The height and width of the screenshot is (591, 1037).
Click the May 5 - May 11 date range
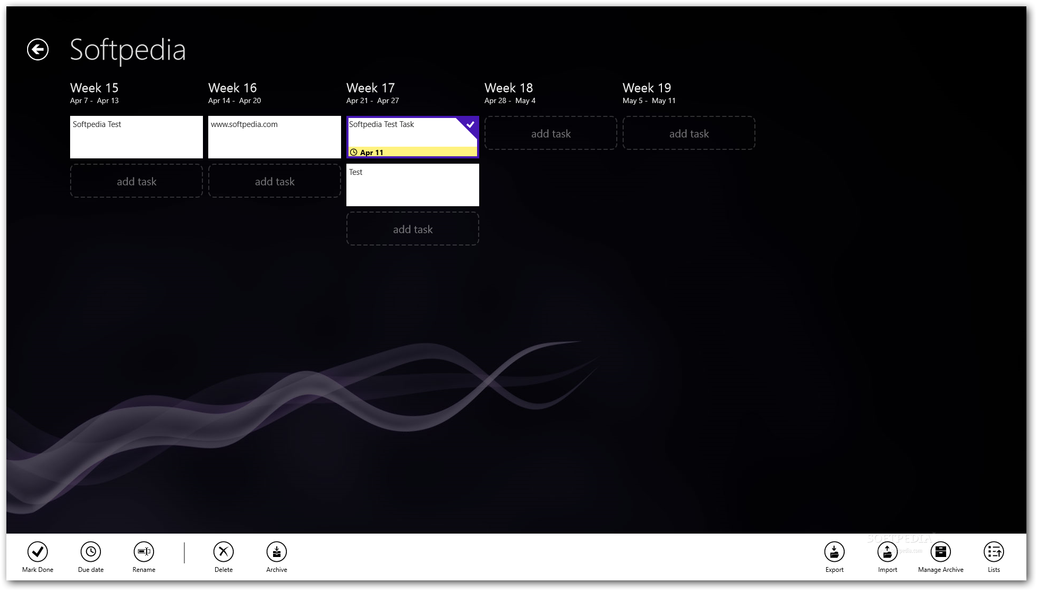click(649, 100)
